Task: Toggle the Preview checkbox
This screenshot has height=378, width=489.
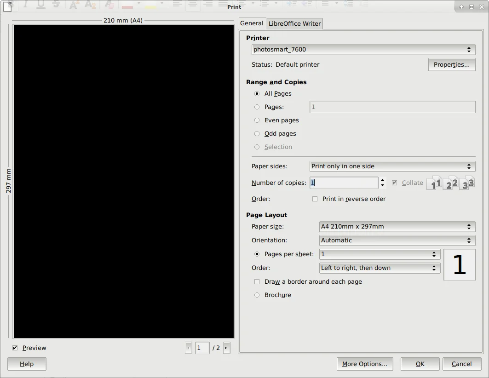Action: click(x=15, y=348)
